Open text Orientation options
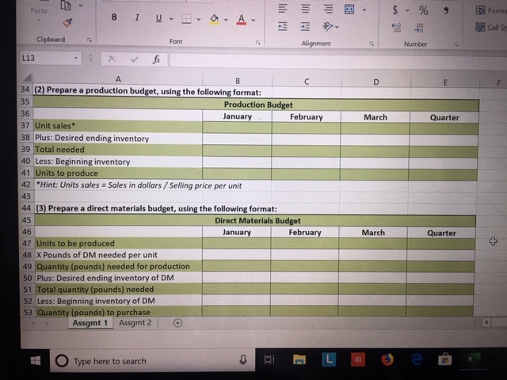 [x=330, y=26]
